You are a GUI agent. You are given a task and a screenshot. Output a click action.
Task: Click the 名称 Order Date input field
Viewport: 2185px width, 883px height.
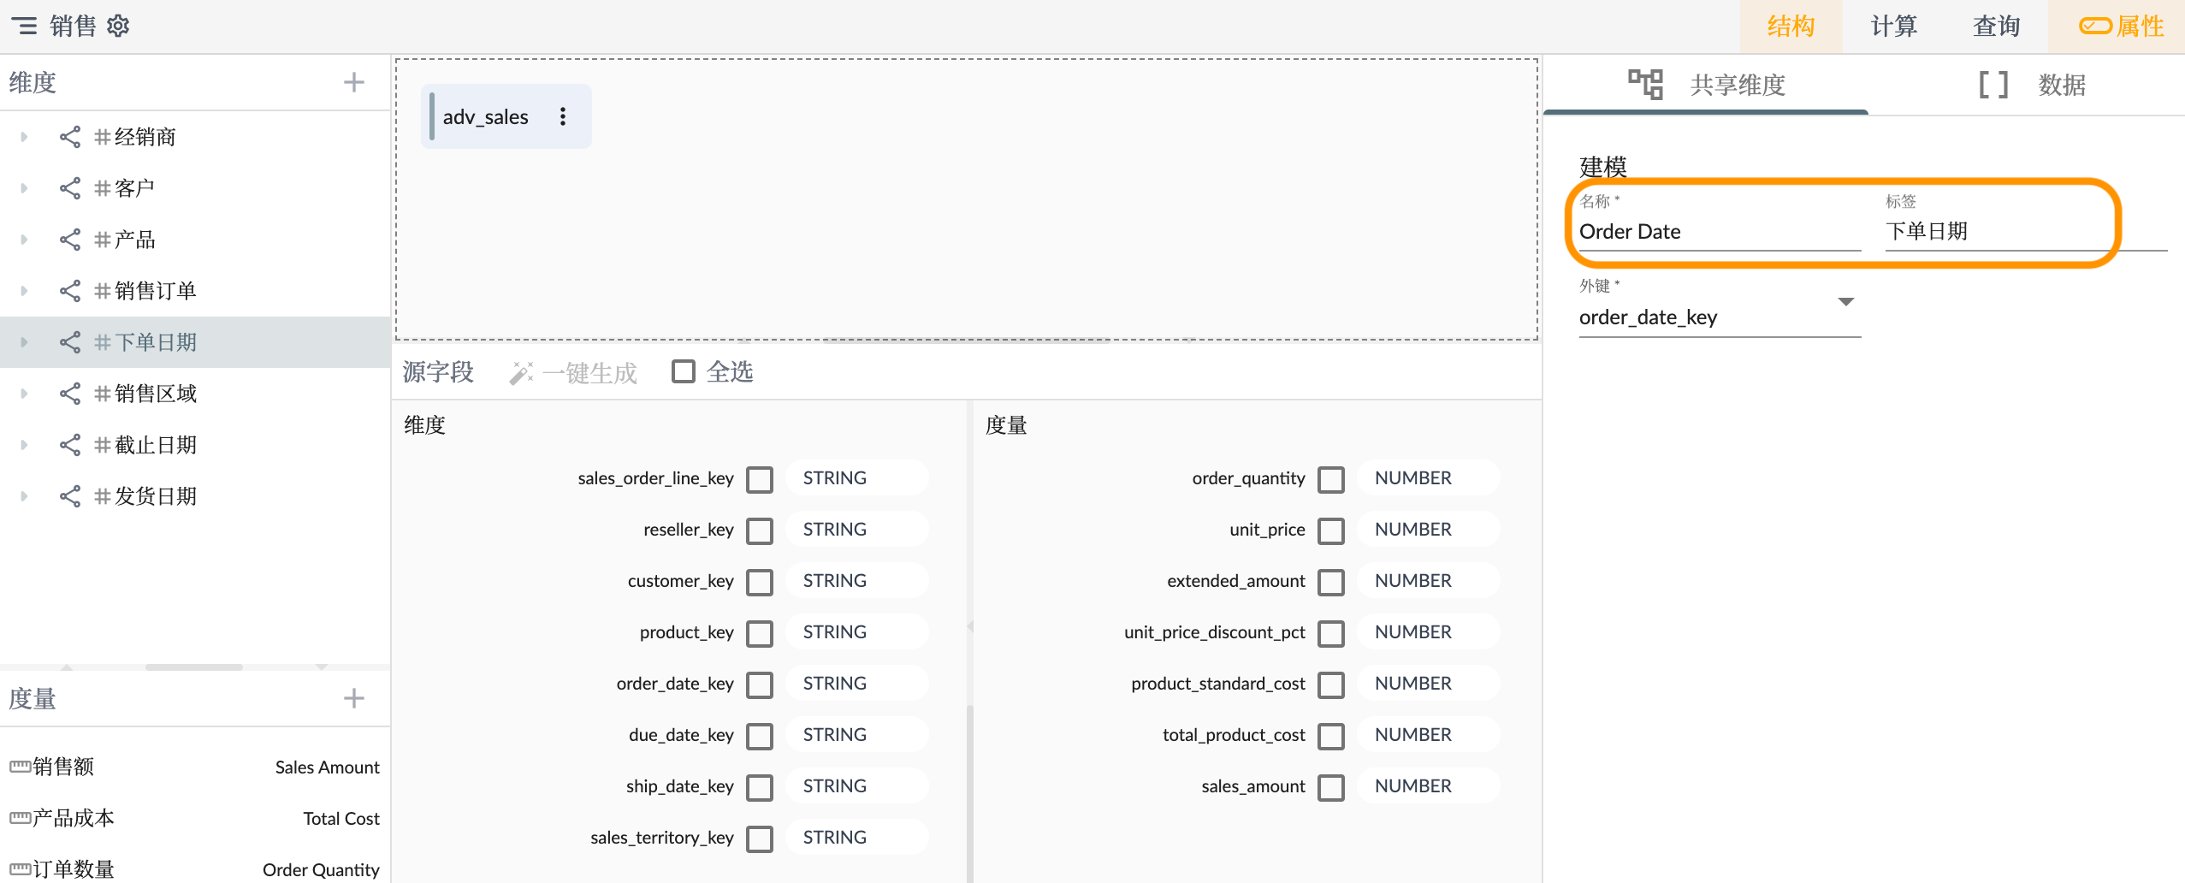point(1718,232)
